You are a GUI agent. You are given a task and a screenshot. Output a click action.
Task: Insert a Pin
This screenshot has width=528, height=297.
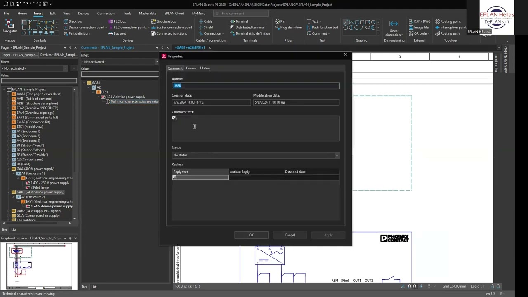(x=280, y=21)
